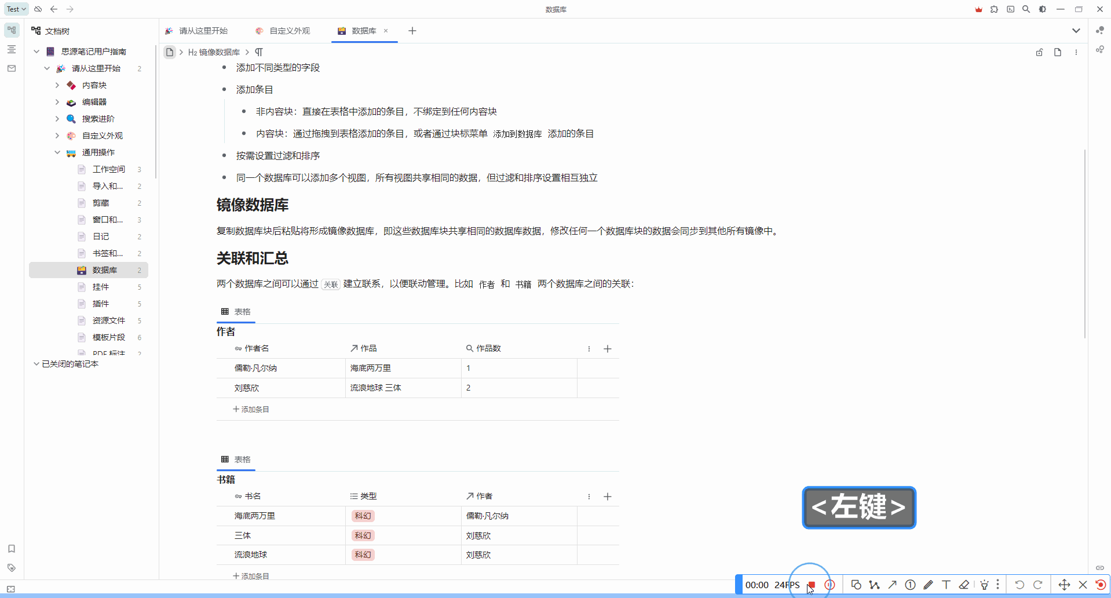Viewport: 1111px width, 598px height.
Task: Stop the screen recording
Action: click(812, 585)
